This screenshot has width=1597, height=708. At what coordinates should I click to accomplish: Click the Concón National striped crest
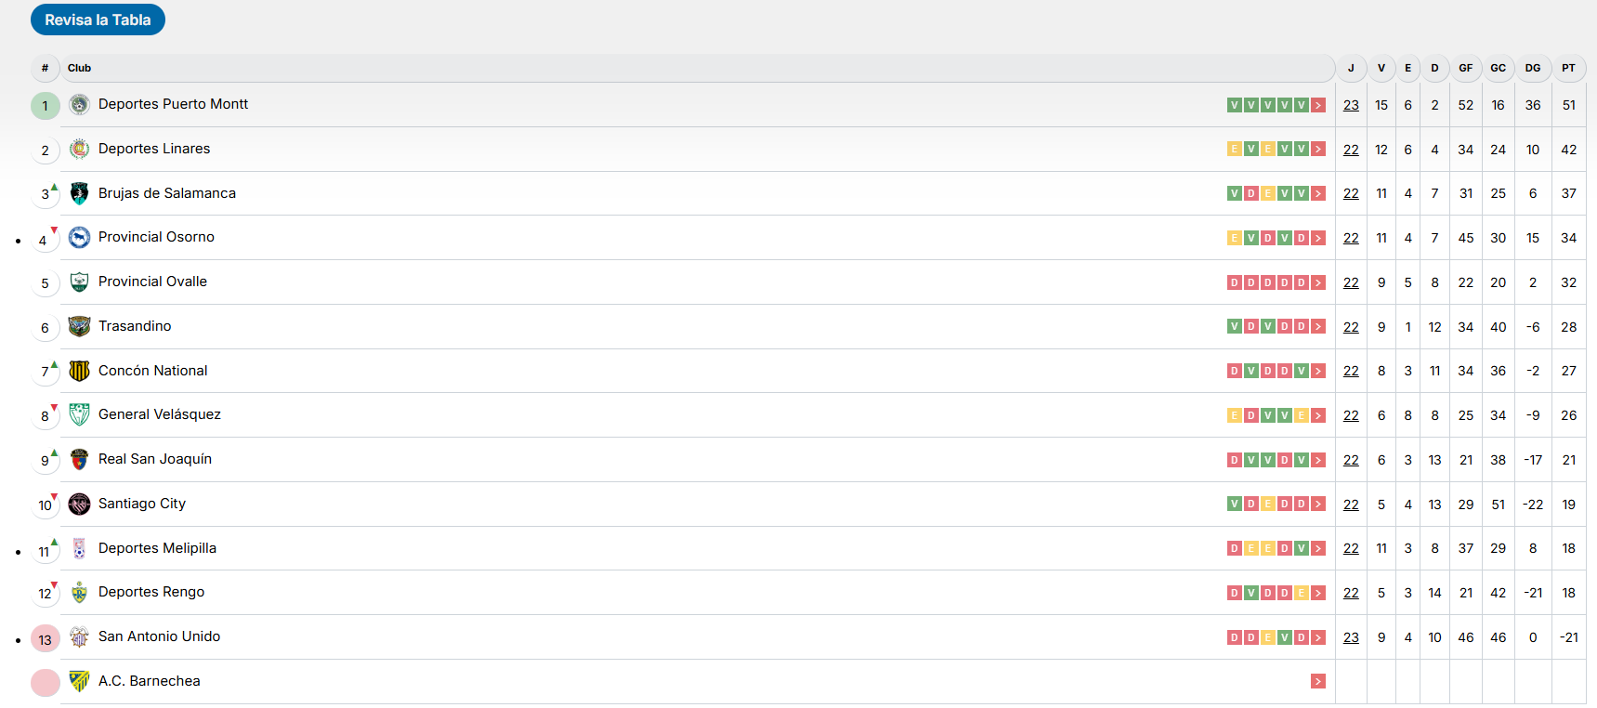(80, 371)
